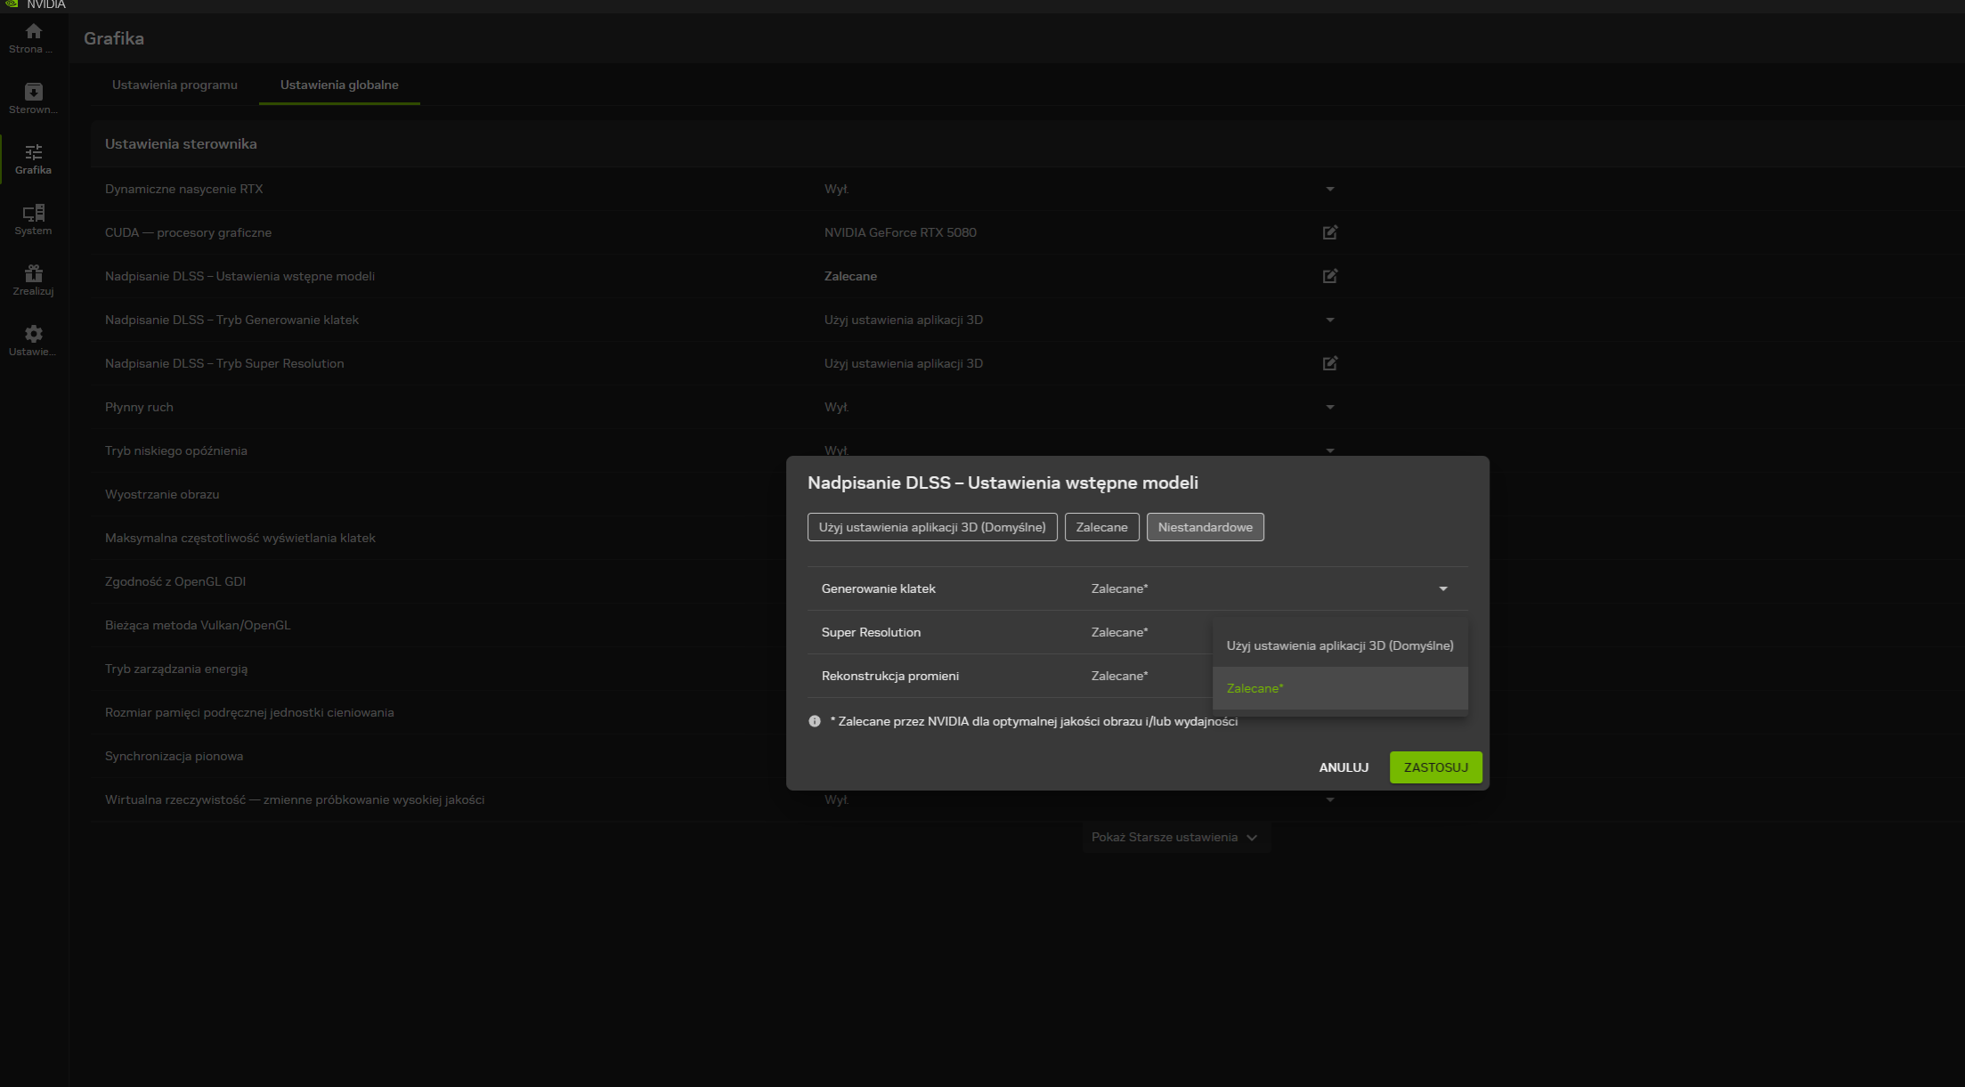Click ANULUJ to cancel dialog
This screenshot has width=1965, height=1087.
pos(1343,767)
